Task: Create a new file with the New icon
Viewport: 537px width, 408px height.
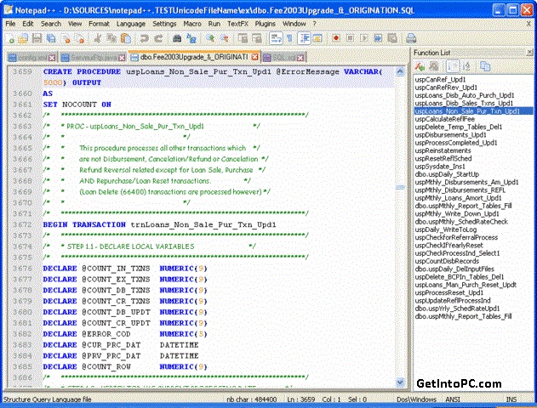Action: click(10, 38)
